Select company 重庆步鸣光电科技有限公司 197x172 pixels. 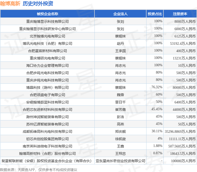[47, 80]
